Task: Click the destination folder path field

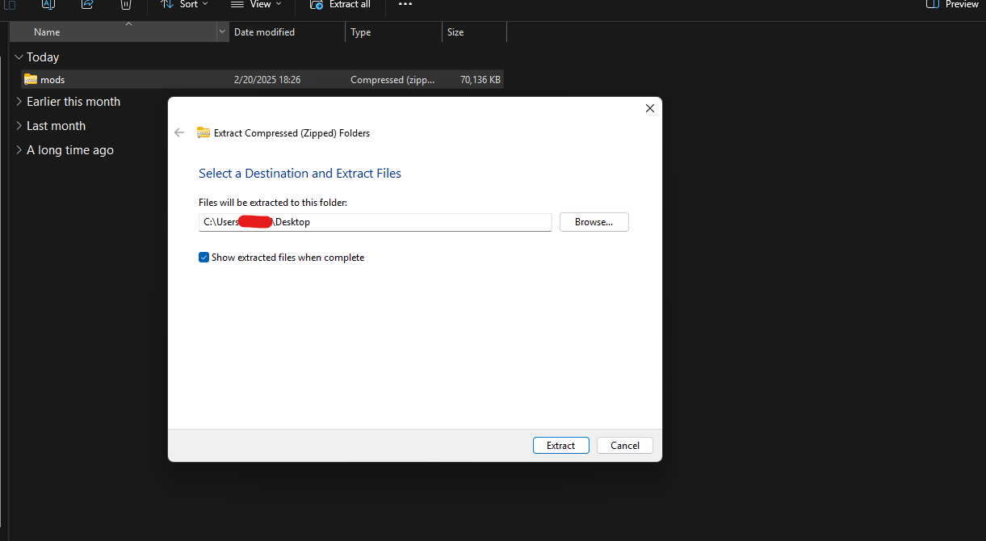Action: pyautogui.click(x=375, y=222)
